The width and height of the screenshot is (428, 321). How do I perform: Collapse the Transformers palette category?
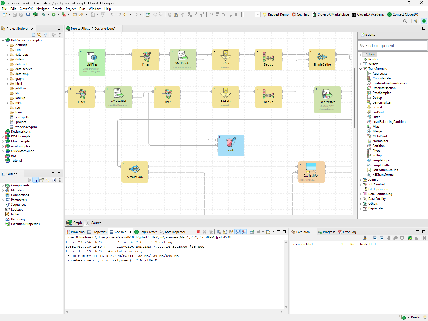[361, 69]
